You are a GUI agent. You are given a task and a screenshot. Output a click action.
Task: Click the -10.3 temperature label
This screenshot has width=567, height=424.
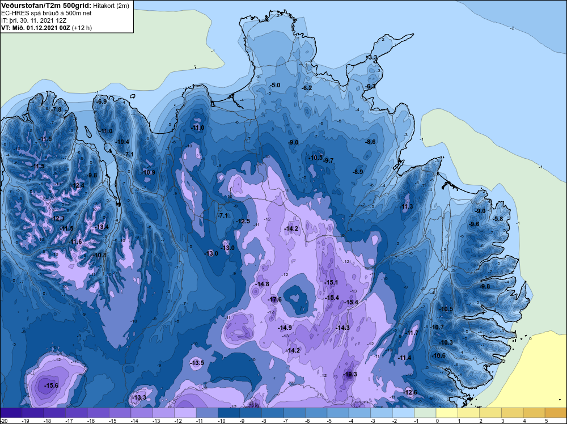446,342
